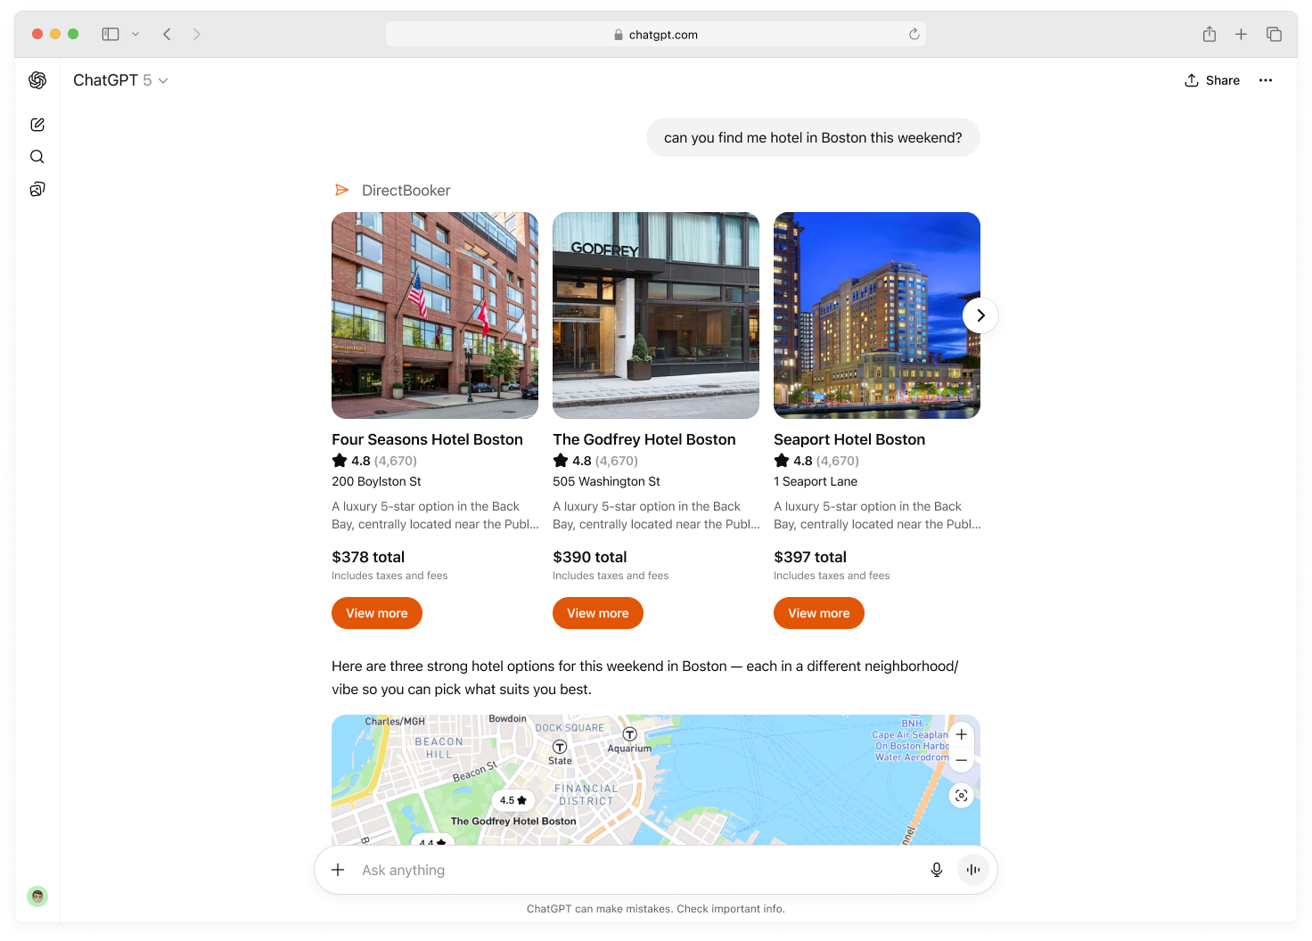Viewport: 1312px width, 941px height.
Task: Reload chatgpt.com in the address bar
Action: 914,34
